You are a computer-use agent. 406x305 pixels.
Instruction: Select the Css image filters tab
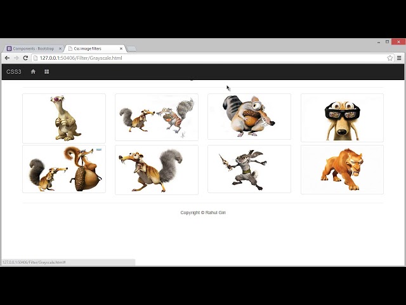coord(92,48)
